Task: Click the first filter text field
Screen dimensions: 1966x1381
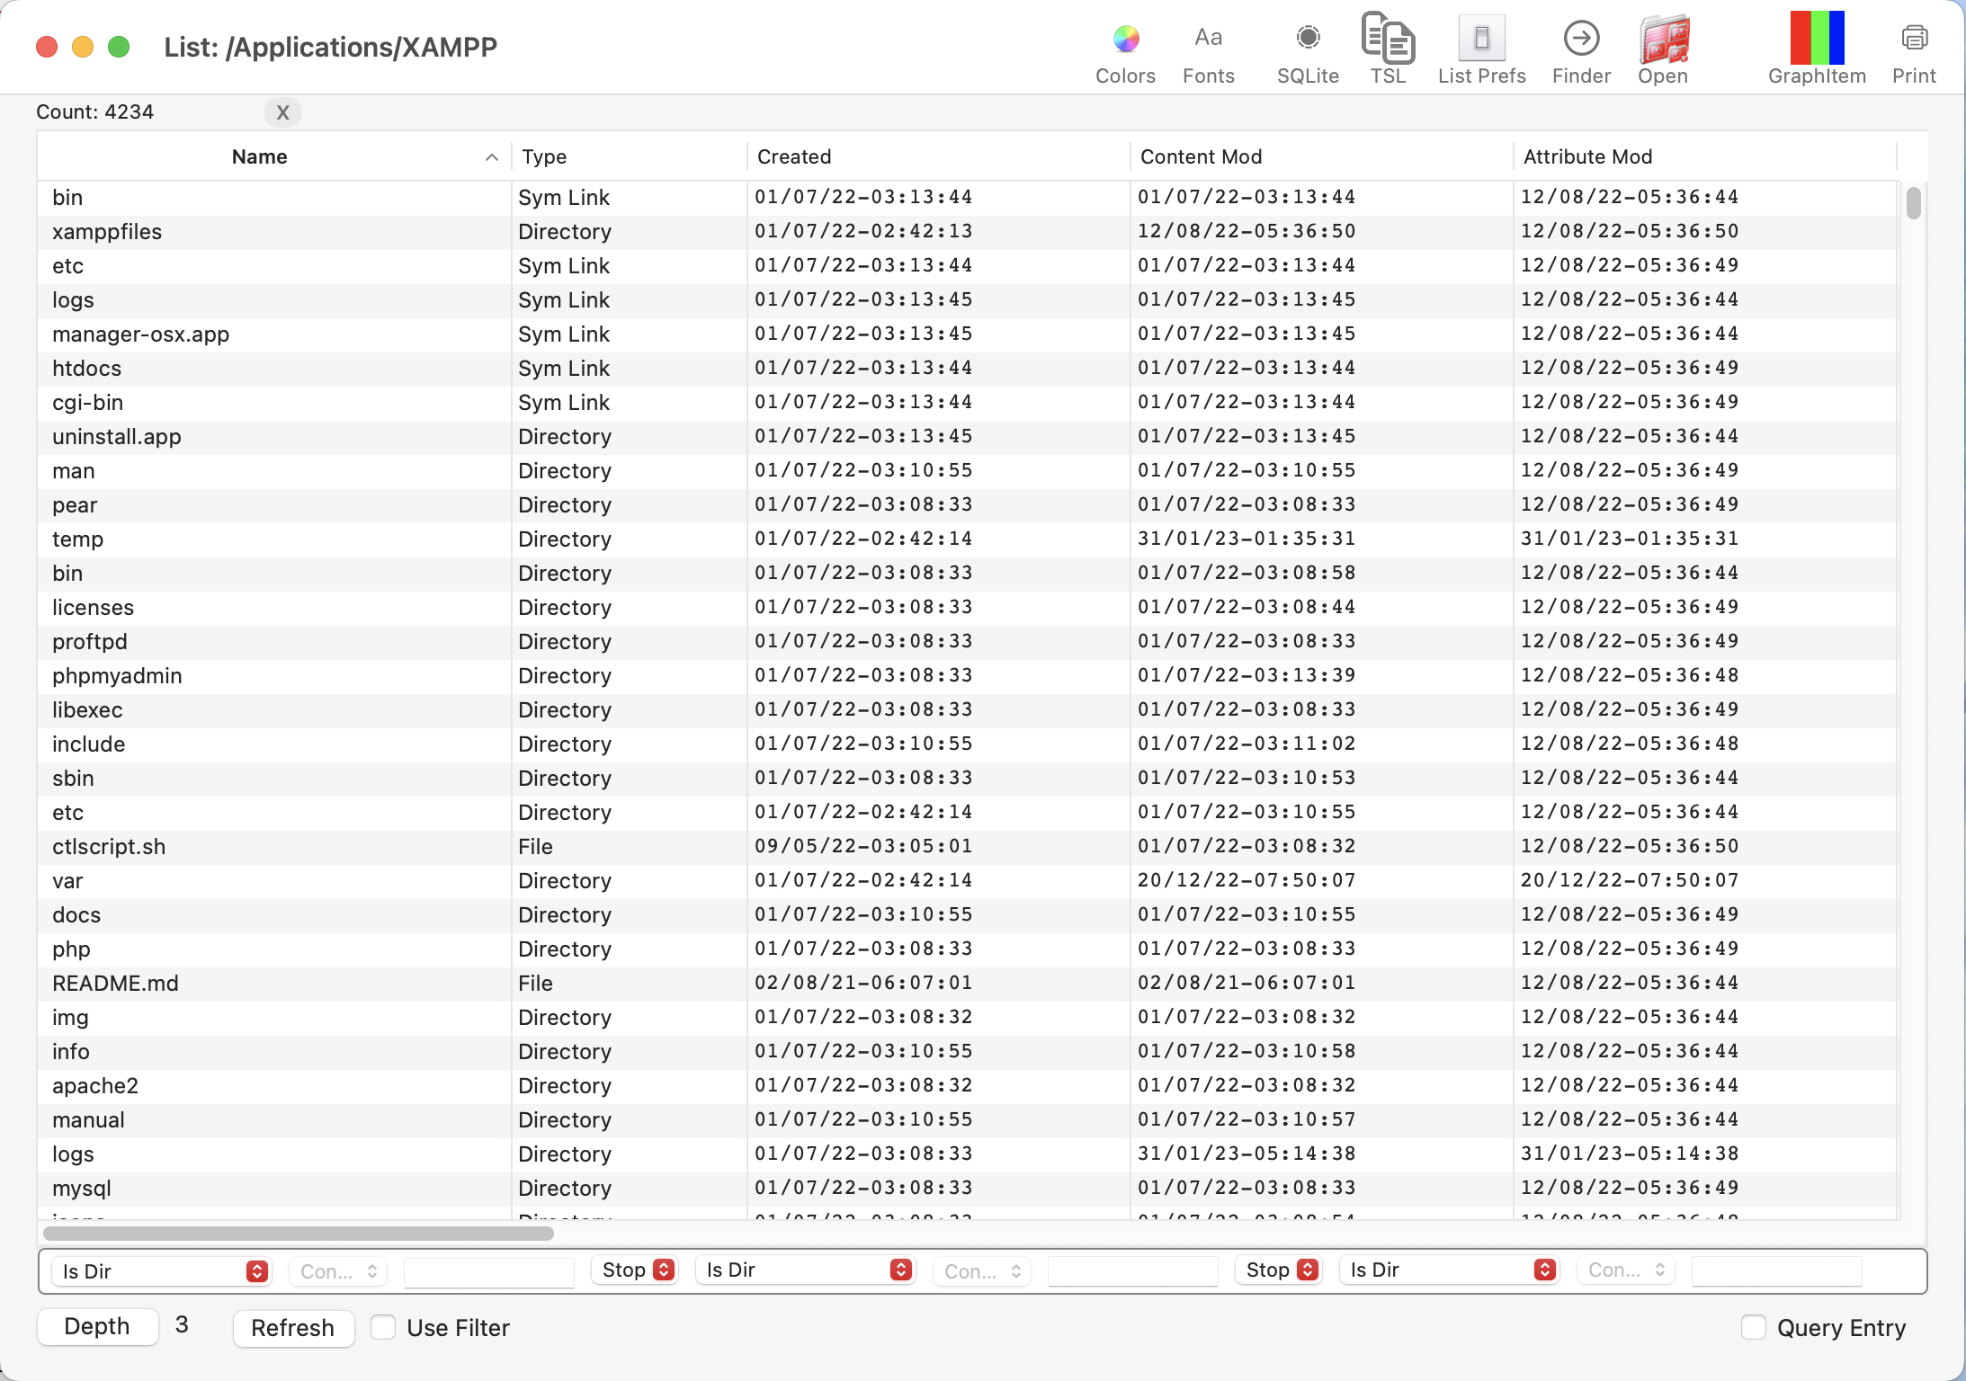Action: pos(488,1271)
